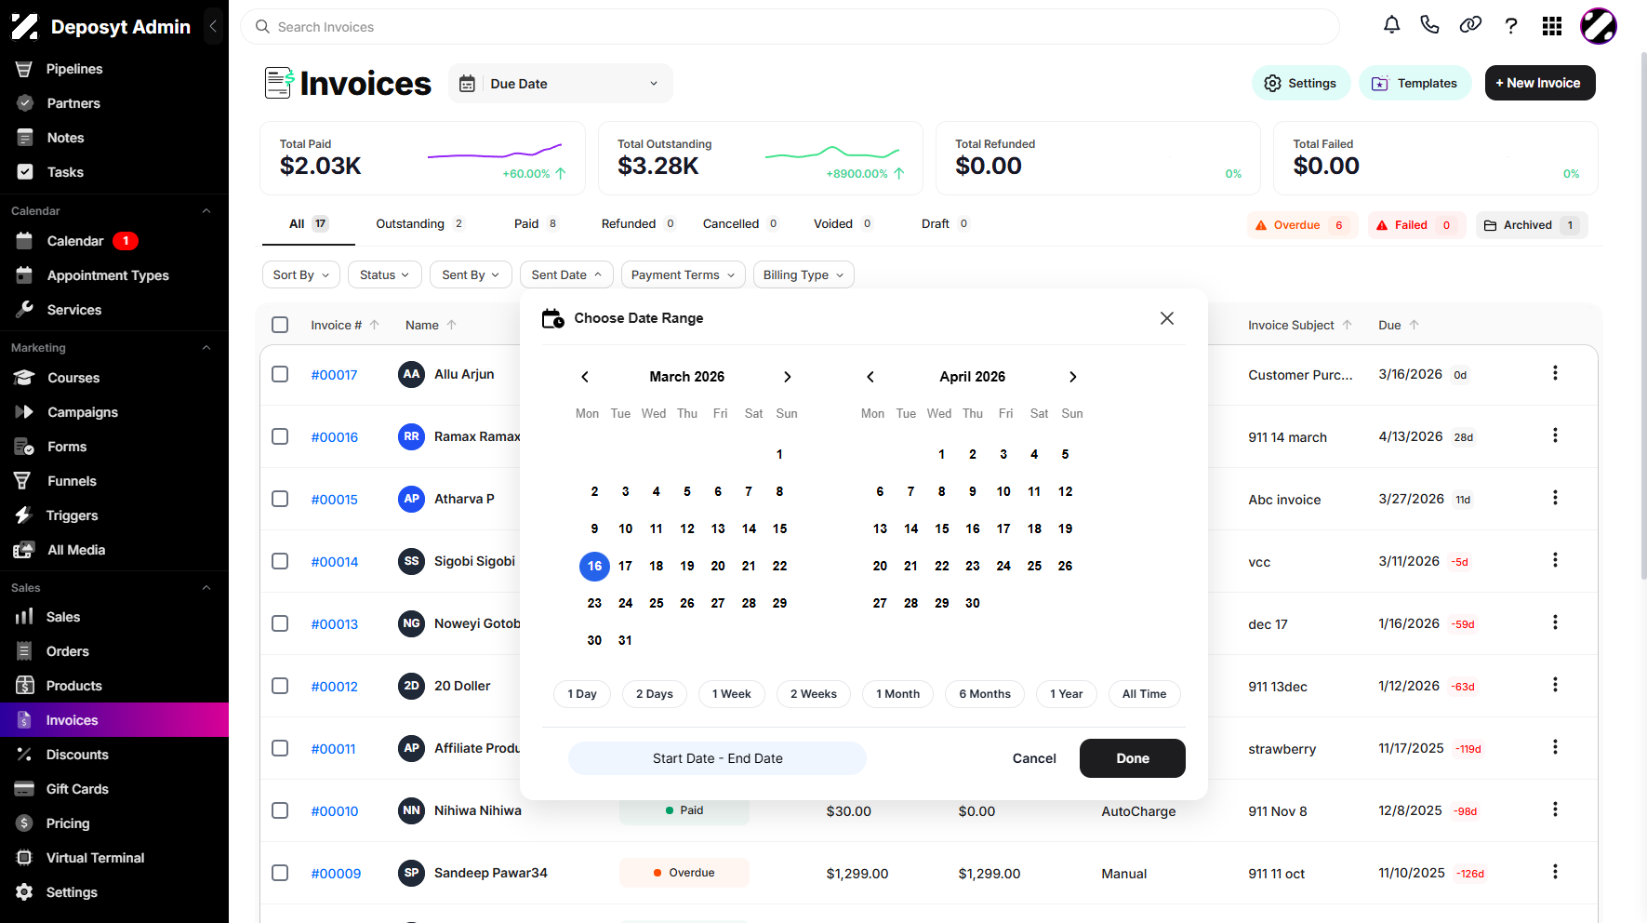Go to next month after April 2026

1073,377
